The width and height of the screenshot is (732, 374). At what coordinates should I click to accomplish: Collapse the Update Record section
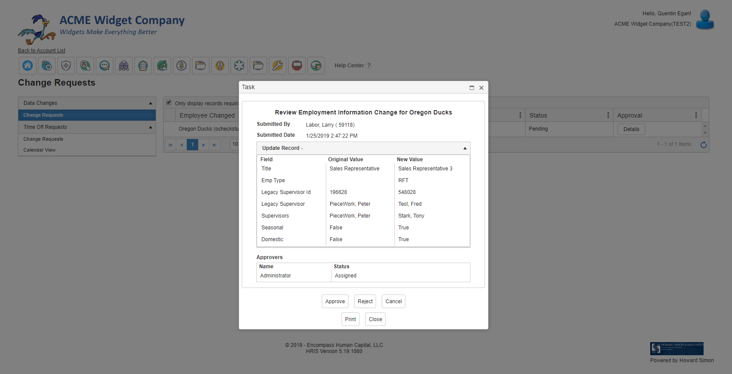pyautogui.click(x=465, y=148)
